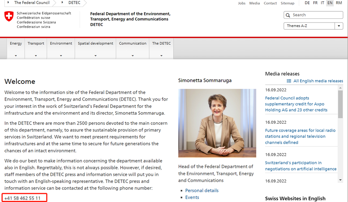Open the Contact page link
The image size is (348, 202).
coord(270,3)
